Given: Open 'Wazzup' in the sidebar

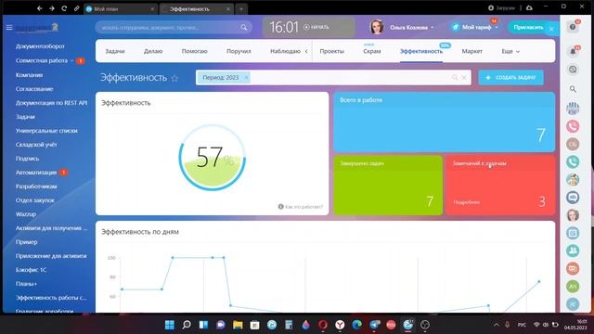Looking at the screenshot, I should 26,214.
